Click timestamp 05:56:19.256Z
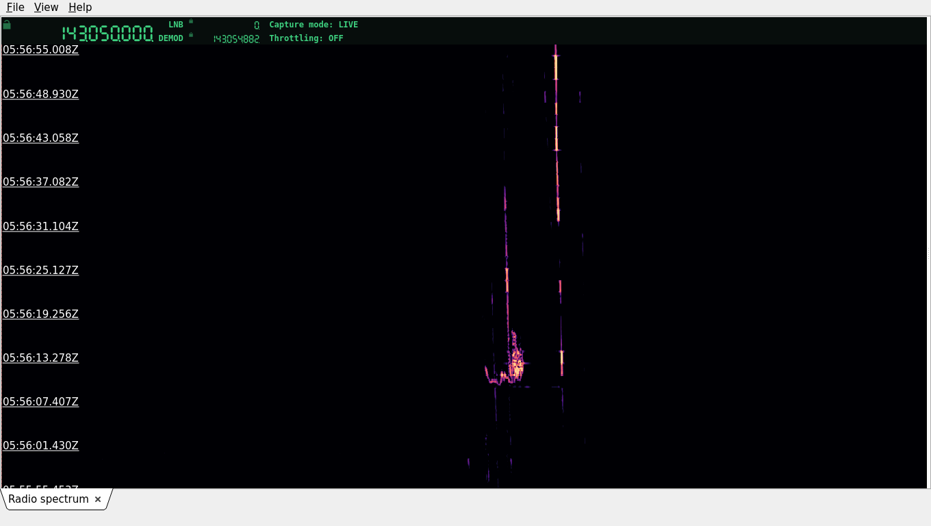The image size is (931, 526). [41, 314]
